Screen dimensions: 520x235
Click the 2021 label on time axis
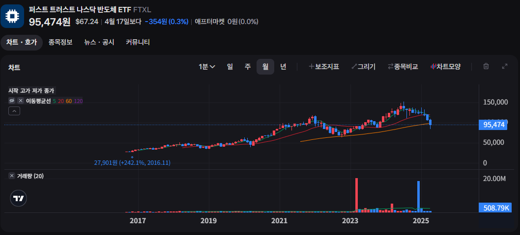[279, 220]
